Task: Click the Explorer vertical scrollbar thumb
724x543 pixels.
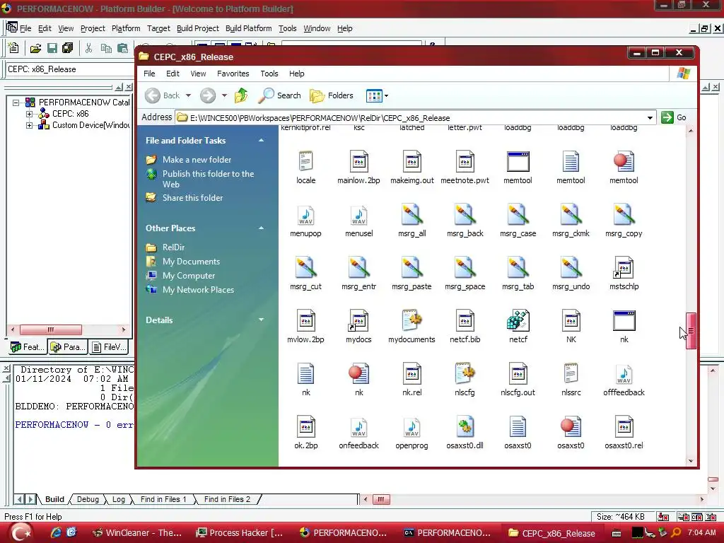Action: (691, 331)
